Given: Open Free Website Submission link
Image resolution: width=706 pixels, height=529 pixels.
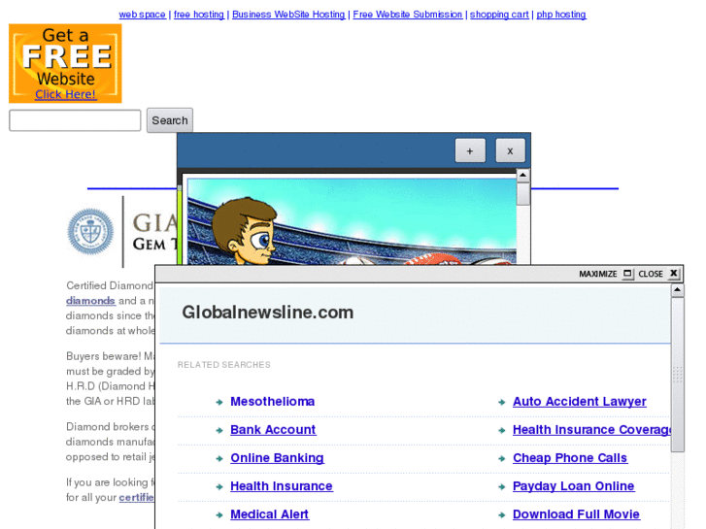Looking at the screenshot, I should pyautogui.click(x=408, y=15).
